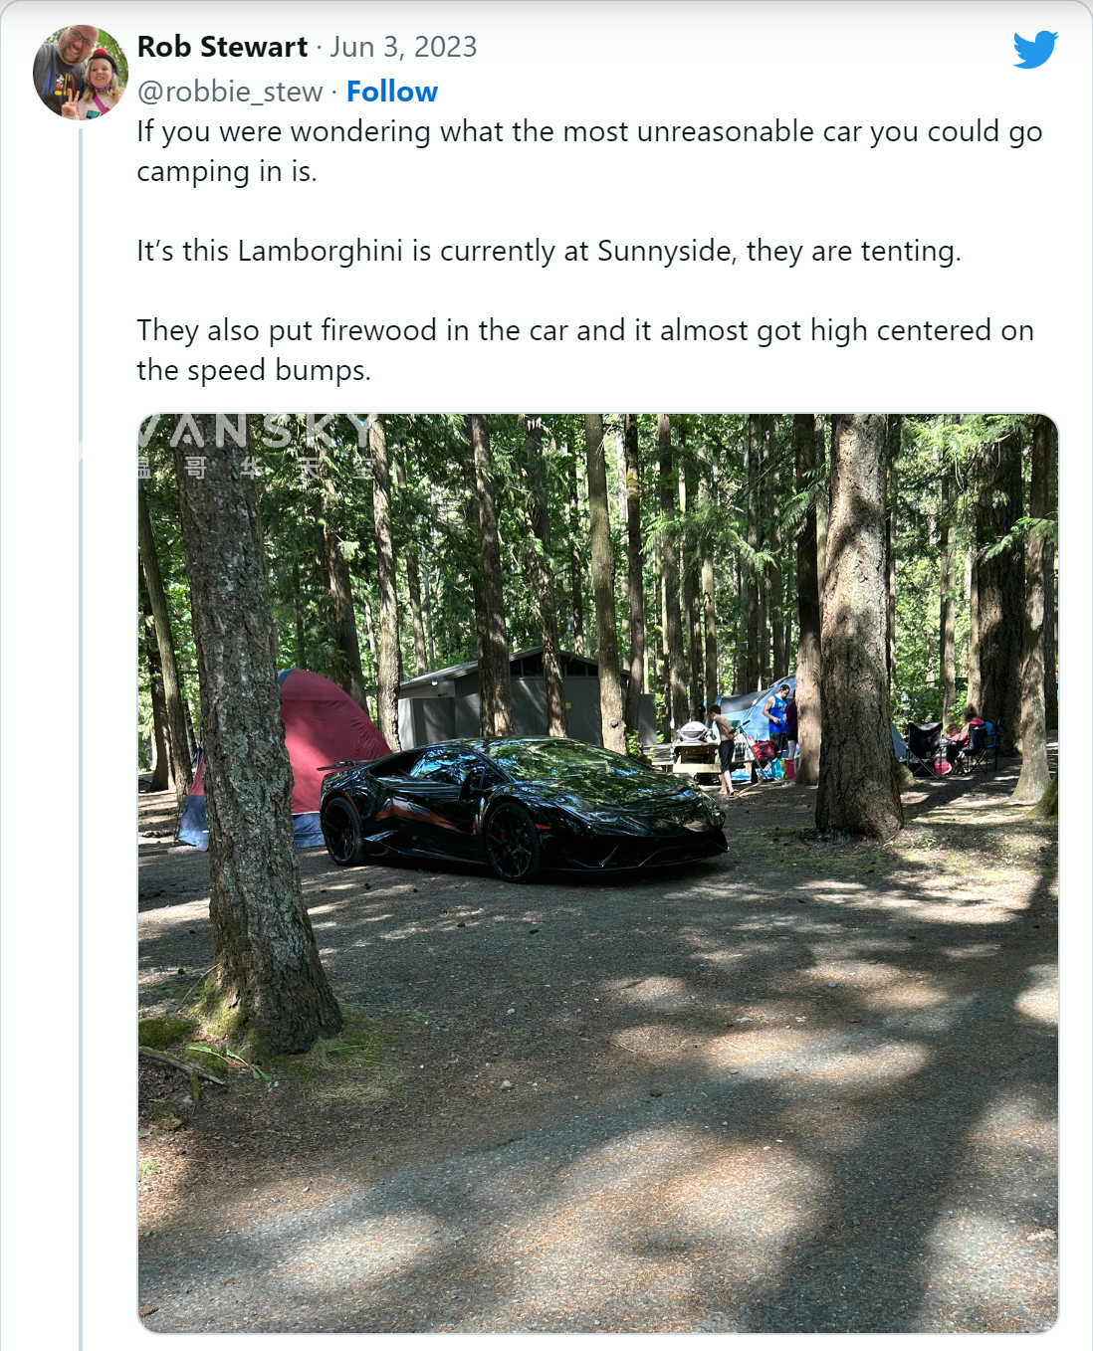
Task: Click the black Lamborghini in the photo
Action: [523, 808]
